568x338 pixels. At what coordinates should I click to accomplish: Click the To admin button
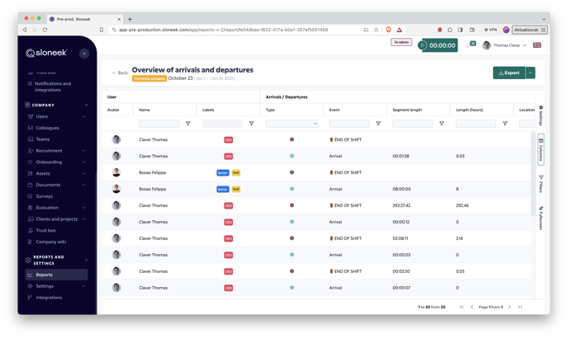[401, 42]
